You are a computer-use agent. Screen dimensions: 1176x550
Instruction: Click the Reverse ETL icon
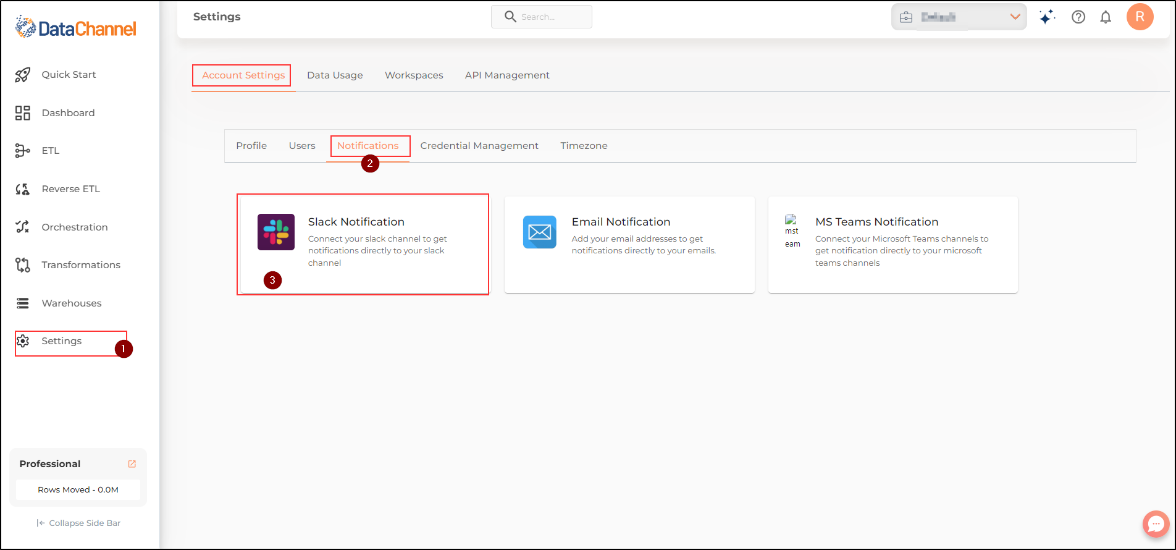[23, 189]
